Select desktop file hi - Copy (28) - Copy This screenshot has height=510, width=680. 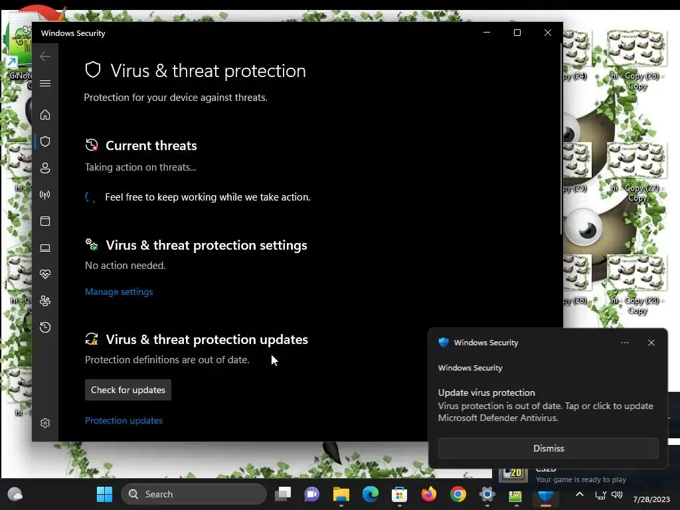click(637, 284)
